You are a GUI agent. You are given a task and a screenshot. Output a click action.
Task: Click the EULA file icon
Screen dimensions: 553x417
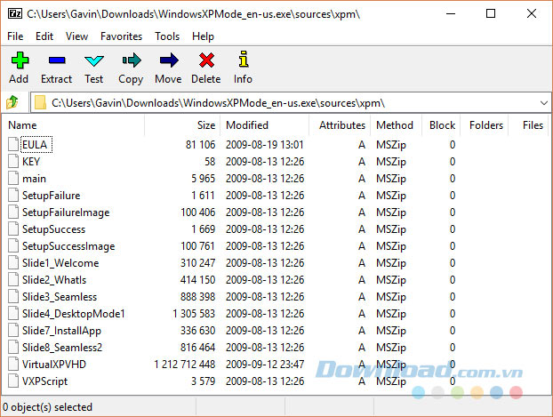[x=13, y=144]
